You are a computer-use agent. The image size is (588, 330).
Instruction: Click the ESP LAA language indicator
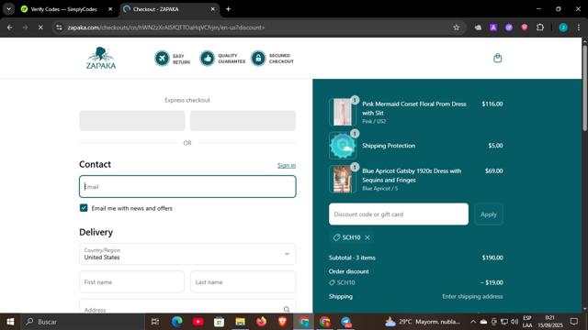pos(527,322)
